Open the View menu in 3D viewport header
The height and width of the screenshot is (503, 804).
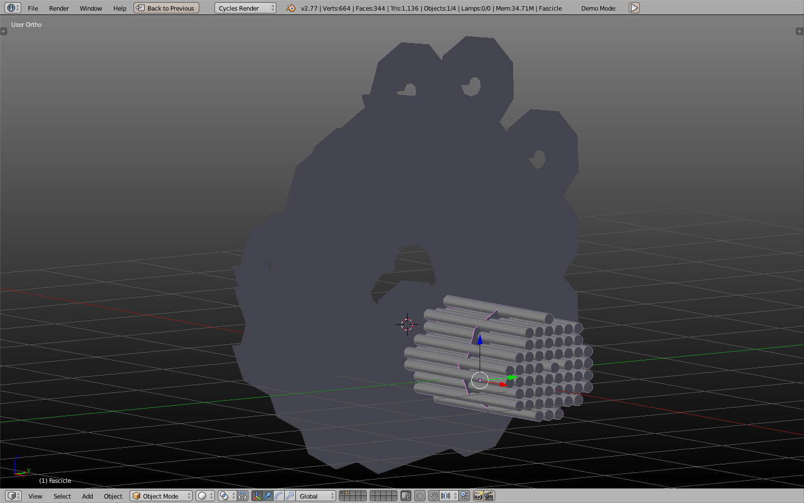(35, 496)
